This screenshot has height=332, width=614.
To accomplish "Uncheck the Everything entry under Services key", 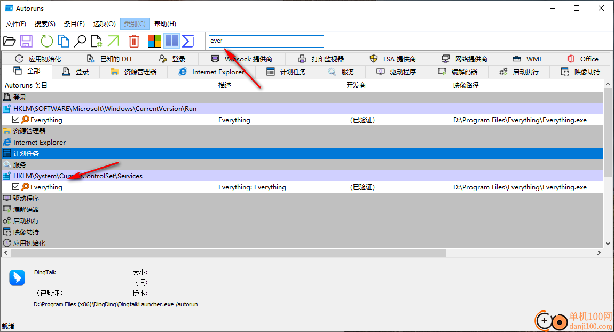I will pos(15,187).
